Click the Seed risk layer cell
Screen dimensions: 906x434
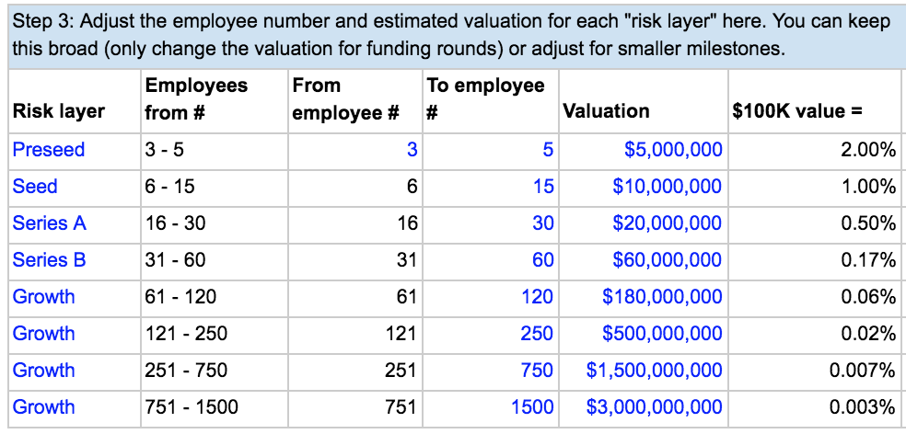(75, 187)
